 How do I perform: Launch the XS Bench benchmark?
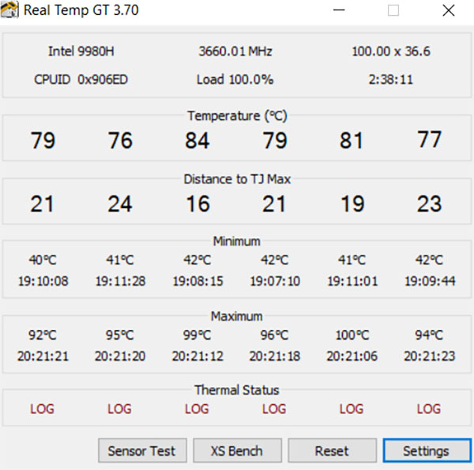tap(236, 451)
